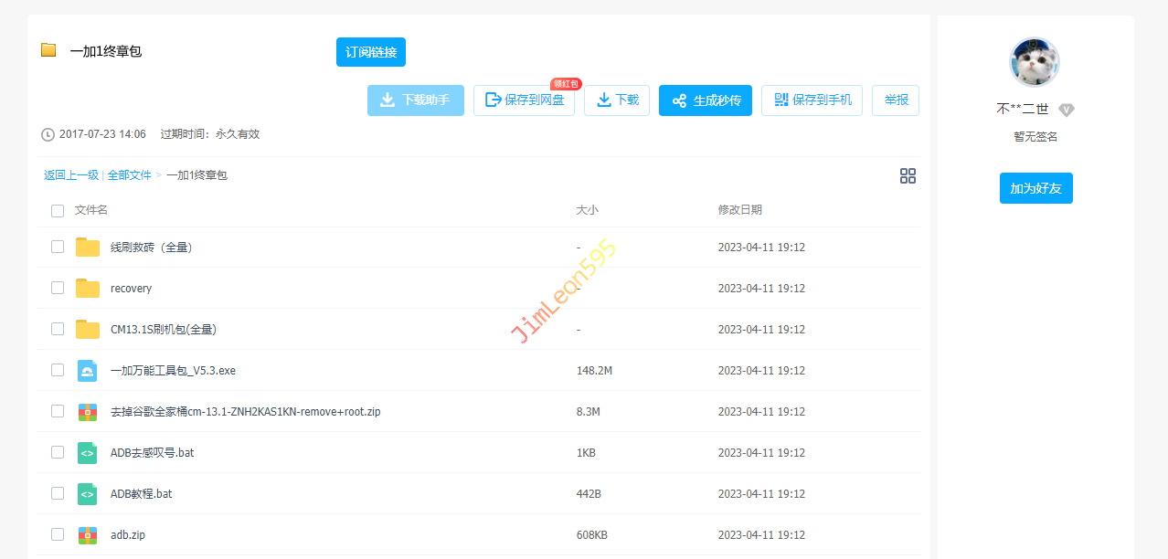Select the checkbox for ADB去感叹号.bat

(58, 452)
